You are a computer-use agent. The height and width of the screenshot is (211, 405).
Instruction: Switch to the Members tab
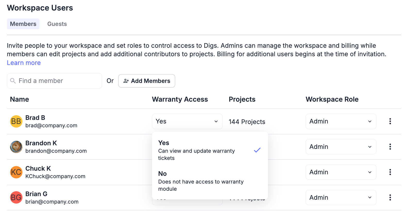pos(23,24)
